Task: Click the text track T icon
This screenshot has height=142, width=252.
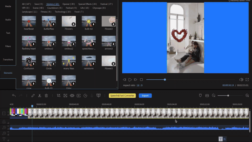Action: pos(4,139)
